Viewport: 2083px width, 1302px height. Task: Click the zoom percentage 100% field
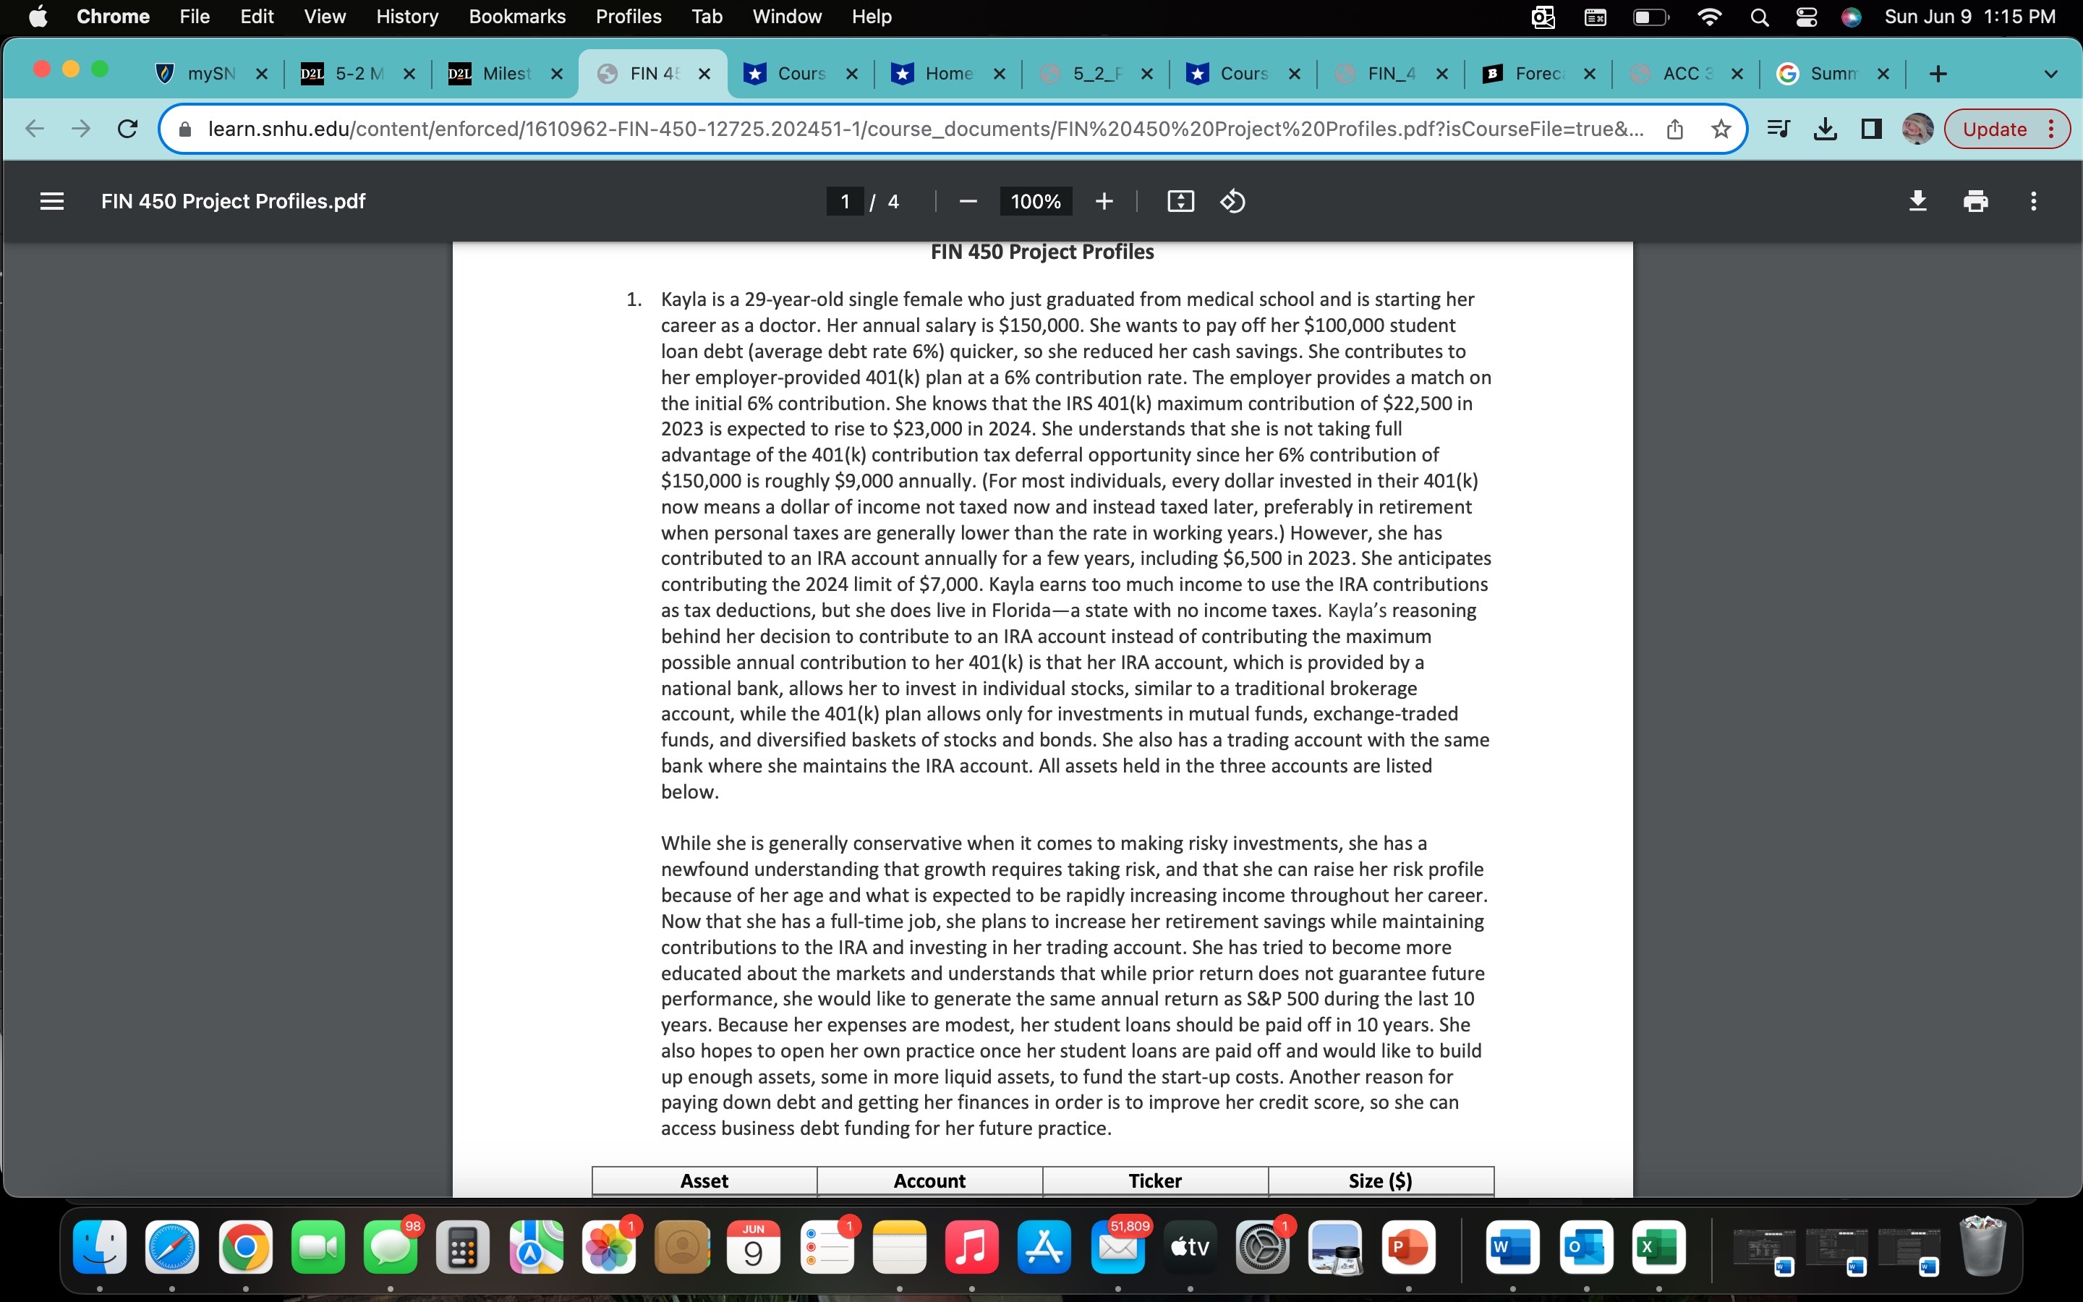coord(1034,202)
